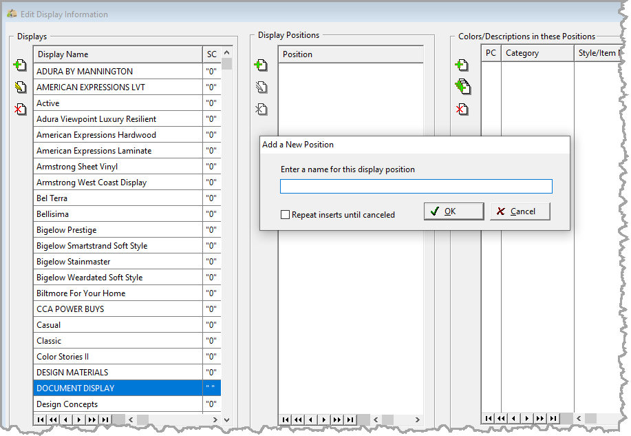Go to last record in Display Positions navigator

350,419
